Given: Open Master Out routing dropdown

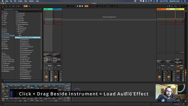Looking at the screenshot, I should tap(180, 64).
